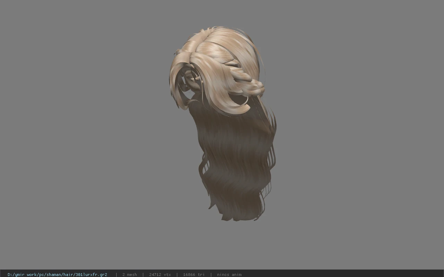
Task: Click the '24712 vtx' vertex count
Action: [x=160, y=275]
